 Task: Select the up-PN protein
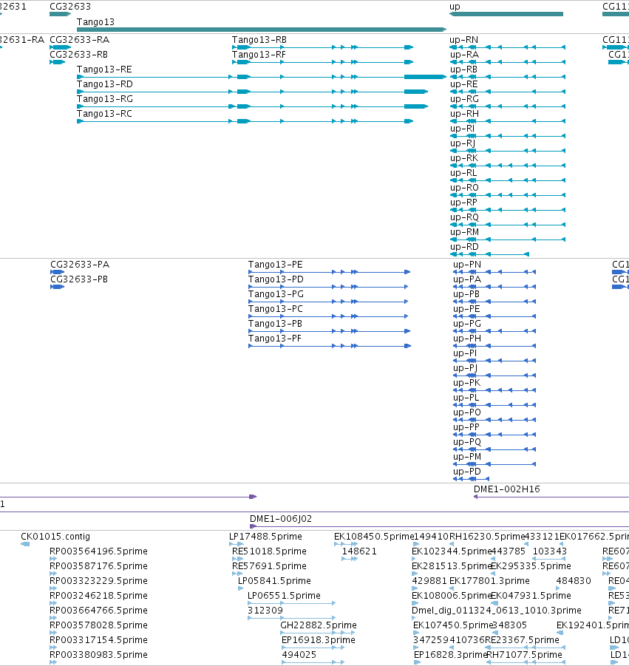pos(467,265)
